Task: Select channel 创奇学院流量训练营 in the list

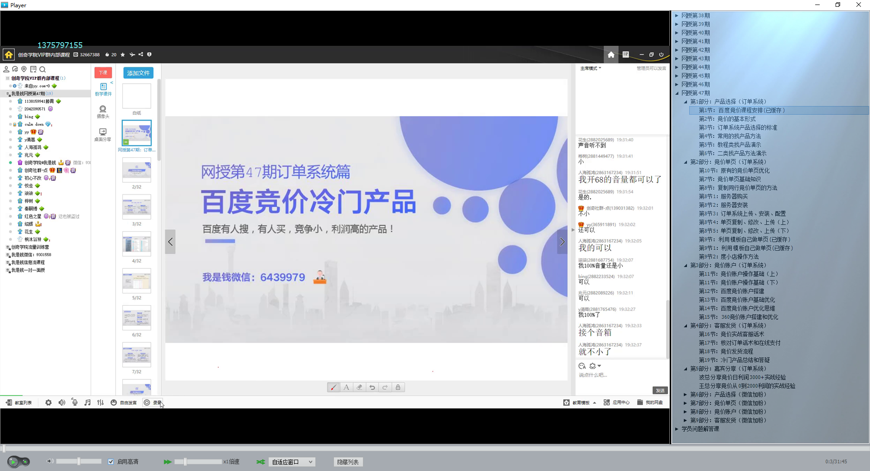Action: point(30,247)
